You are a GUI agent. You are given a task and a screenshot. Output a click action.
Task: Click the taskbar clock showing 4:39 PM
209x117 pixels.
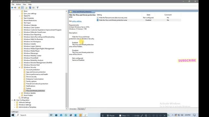(187, 115)
